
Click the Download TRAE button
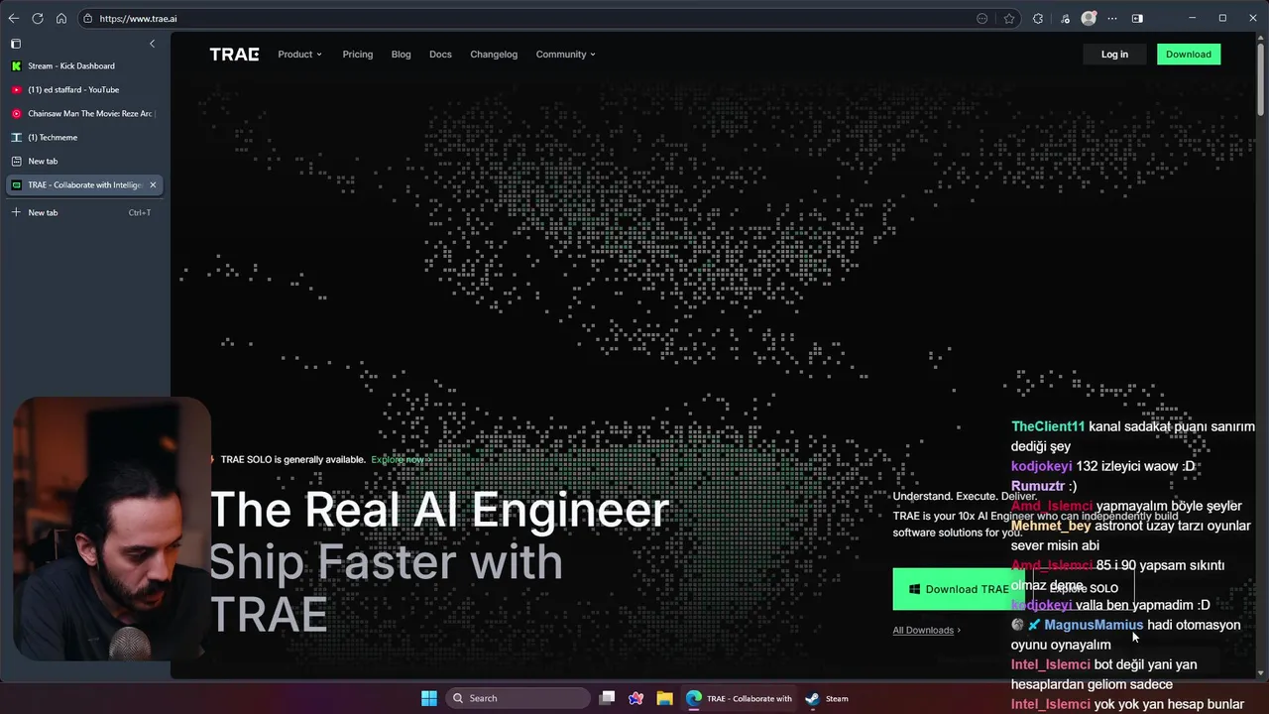958,589
